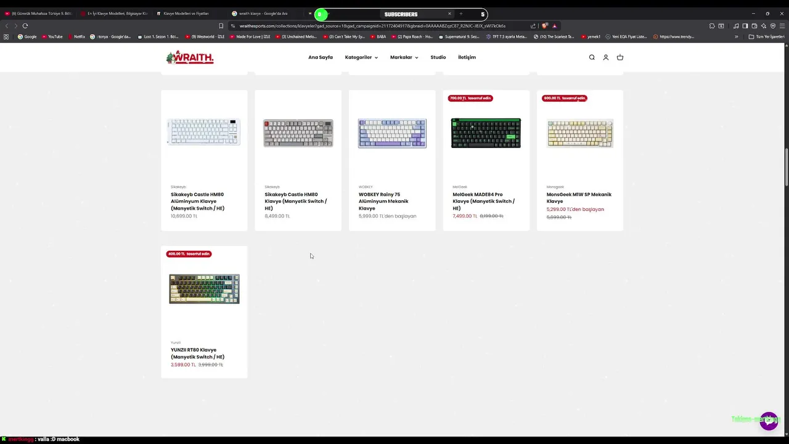Viewport: 789px width, 444px height.
Task: Open the Netflix bookmark
Action: pos(76,37)
